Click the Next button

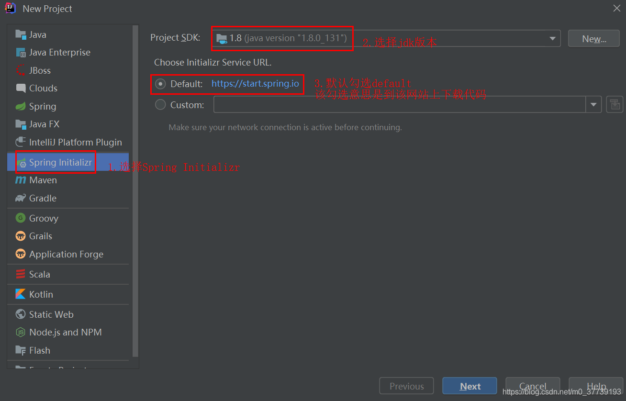[469, 386]
